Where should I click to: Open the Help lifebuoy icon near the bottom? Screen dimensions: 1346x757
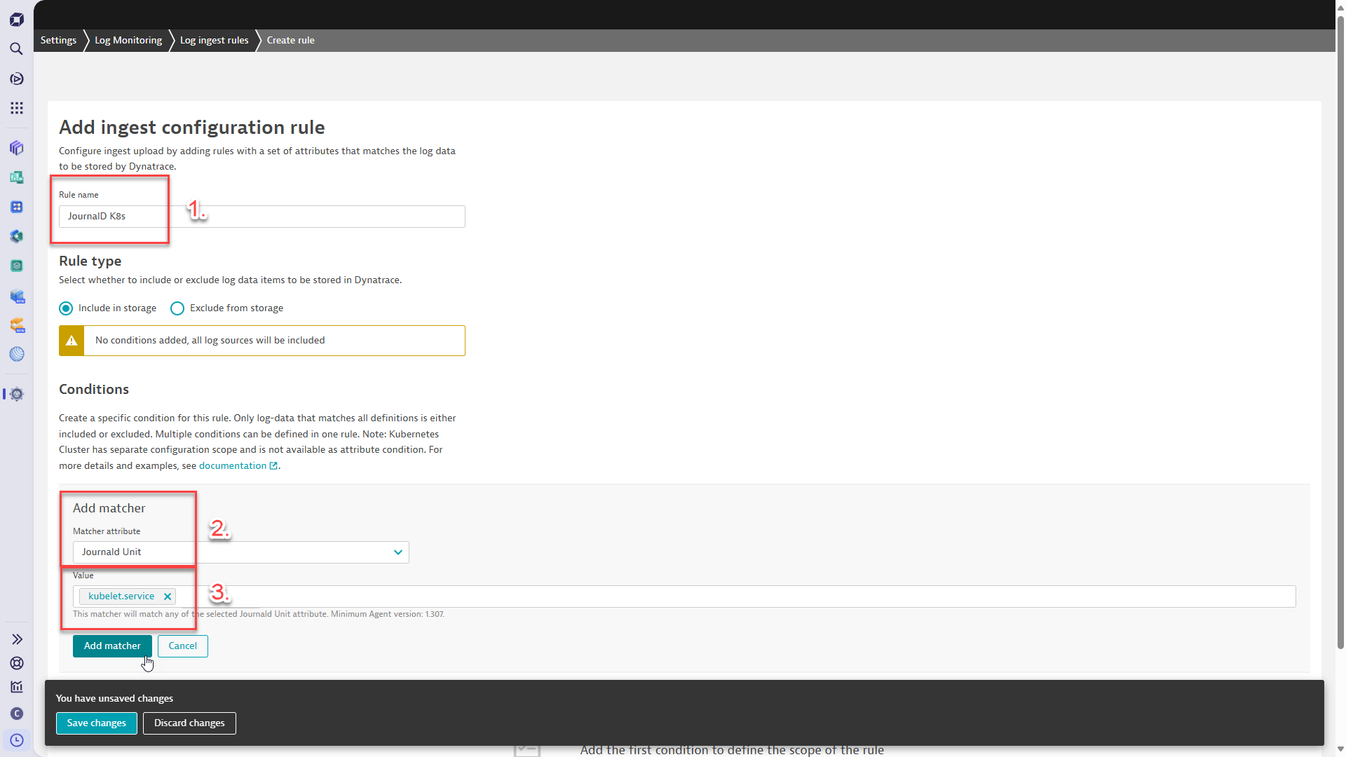tap(16, 663)
